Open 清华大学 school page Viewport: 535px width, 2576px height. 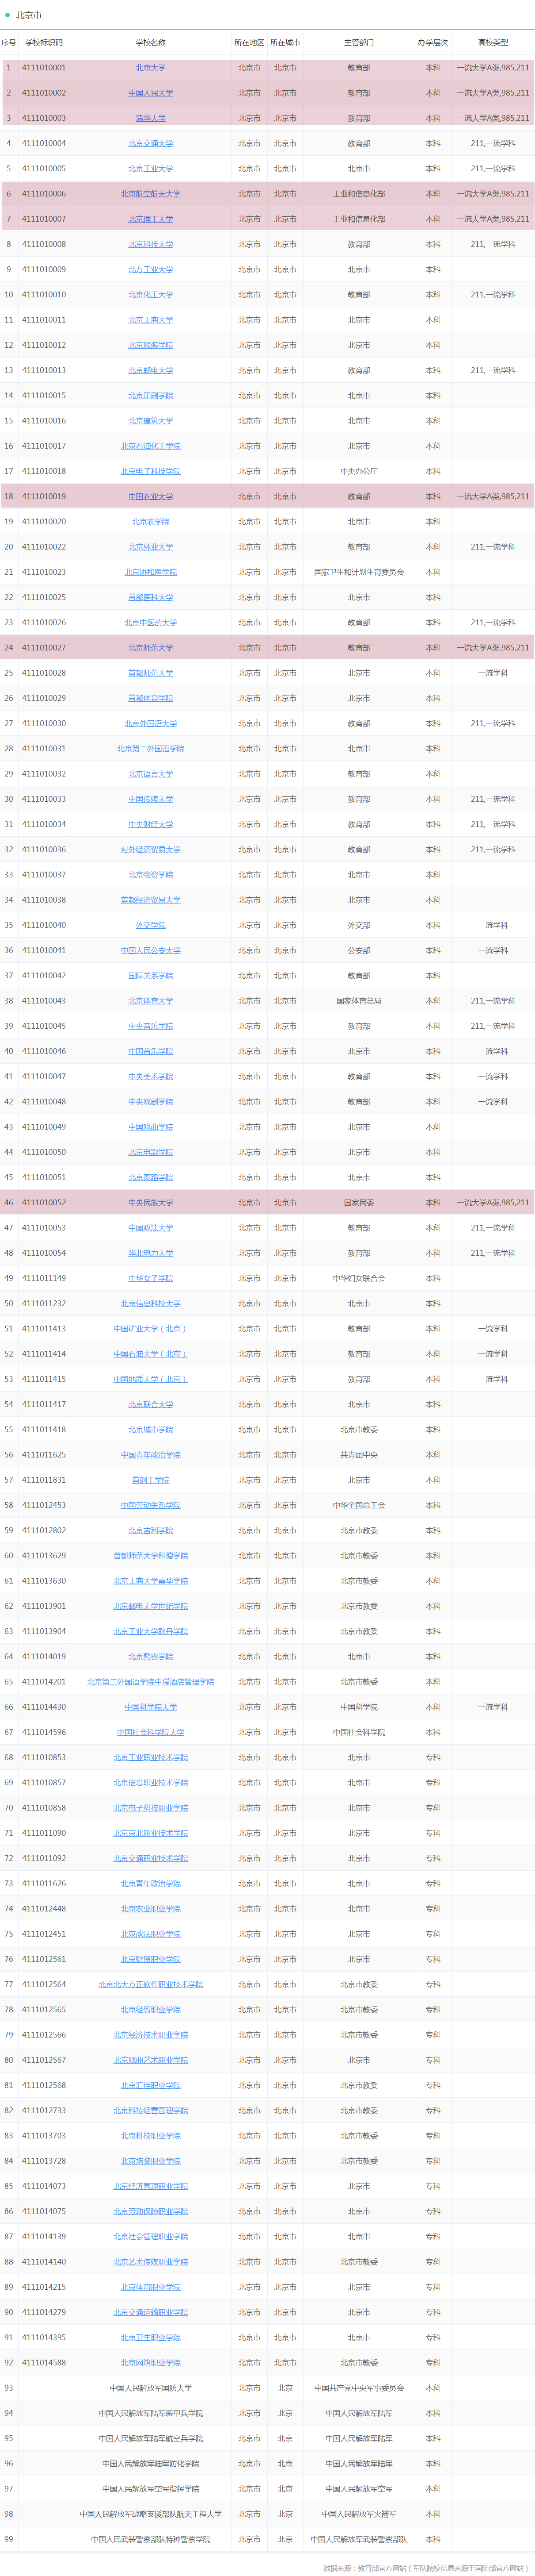[x=151, y=118]
